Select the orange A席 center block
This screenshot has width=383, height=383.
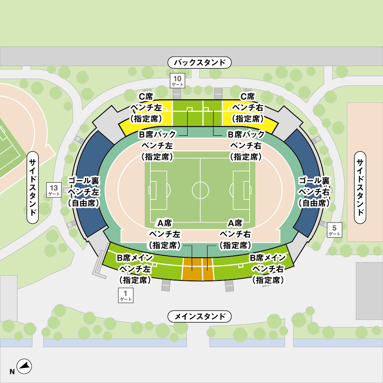(198, 269)
